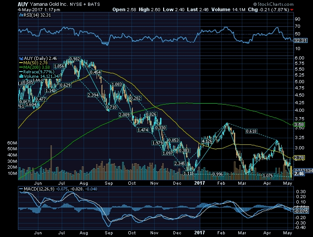Click the 32.31 RSI value tag
313x237 pixels.
[x=300, y=41]
